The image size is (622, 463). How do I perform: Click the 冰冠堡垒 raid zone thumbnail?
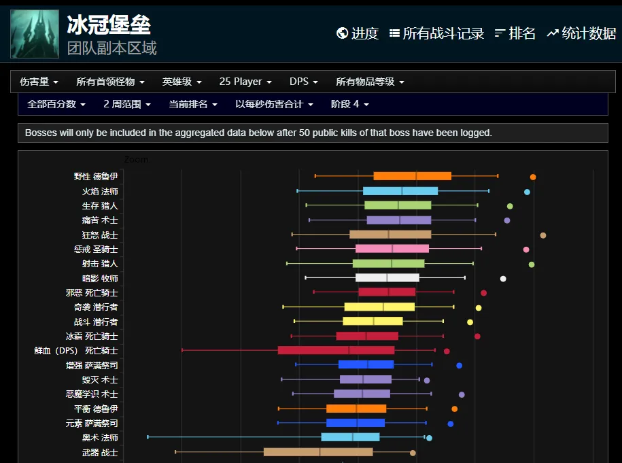coord(35,33)
